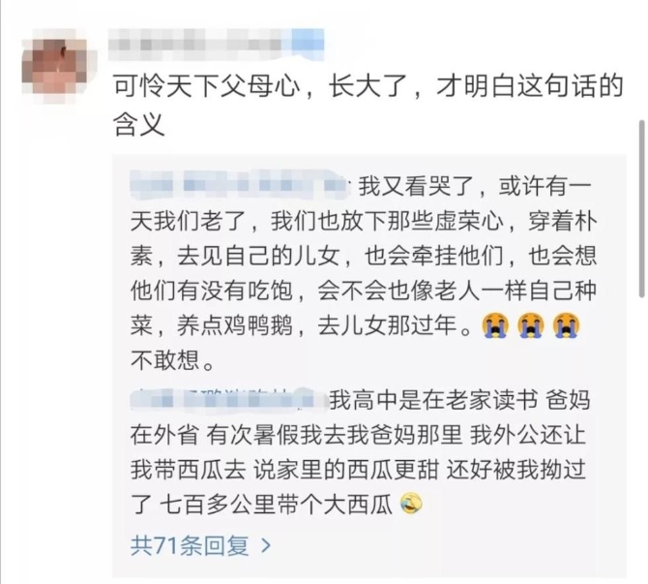
Task: Click the blue badge beside the commenter's name
Action: coord(308,44)
